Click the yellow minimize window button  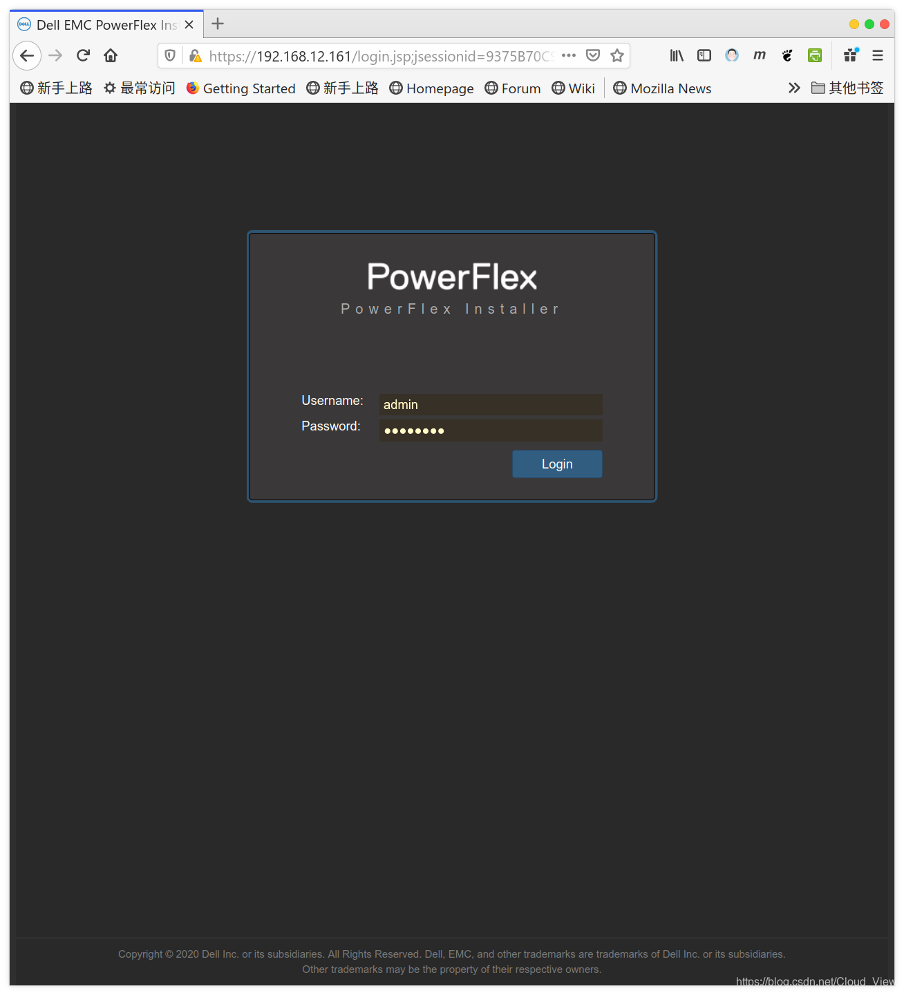[854, 24]
